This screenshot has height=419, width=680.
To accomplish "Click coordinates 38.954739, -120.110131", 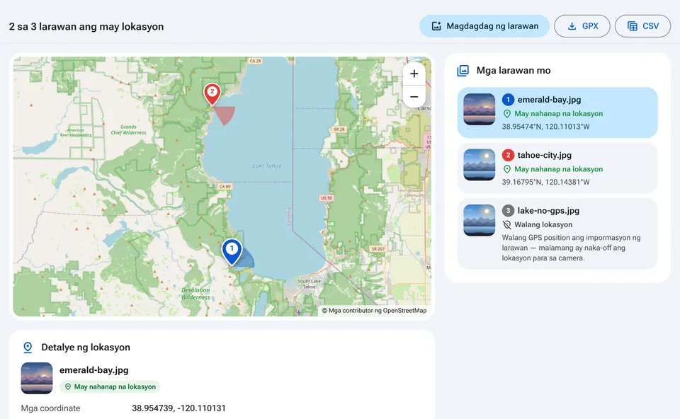I will click(x=178, y=408).
